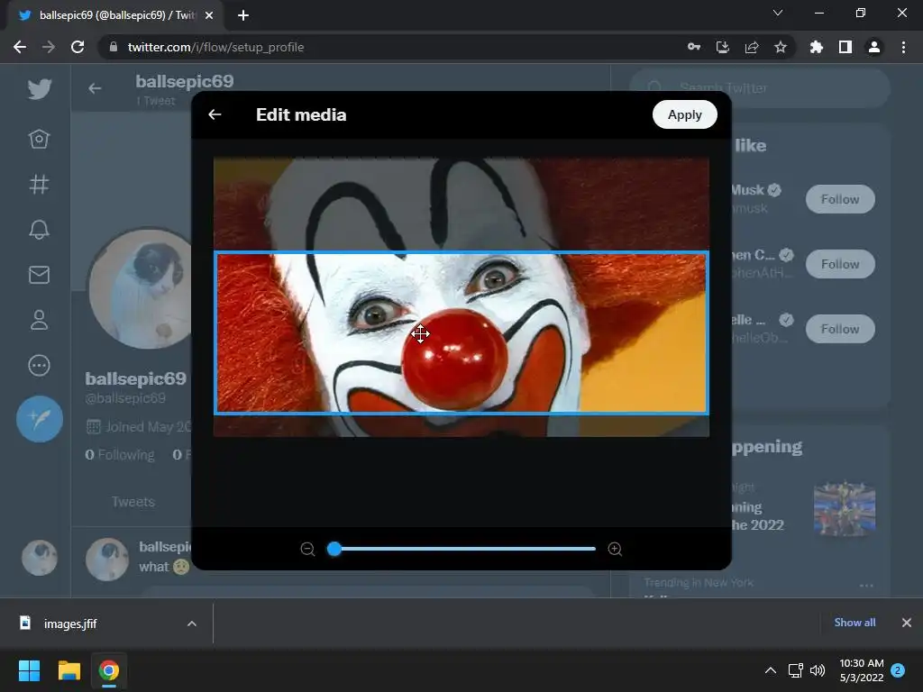Open the Tweets tab
The width and height of the screenshot is (923, 692).
point(133,502)
